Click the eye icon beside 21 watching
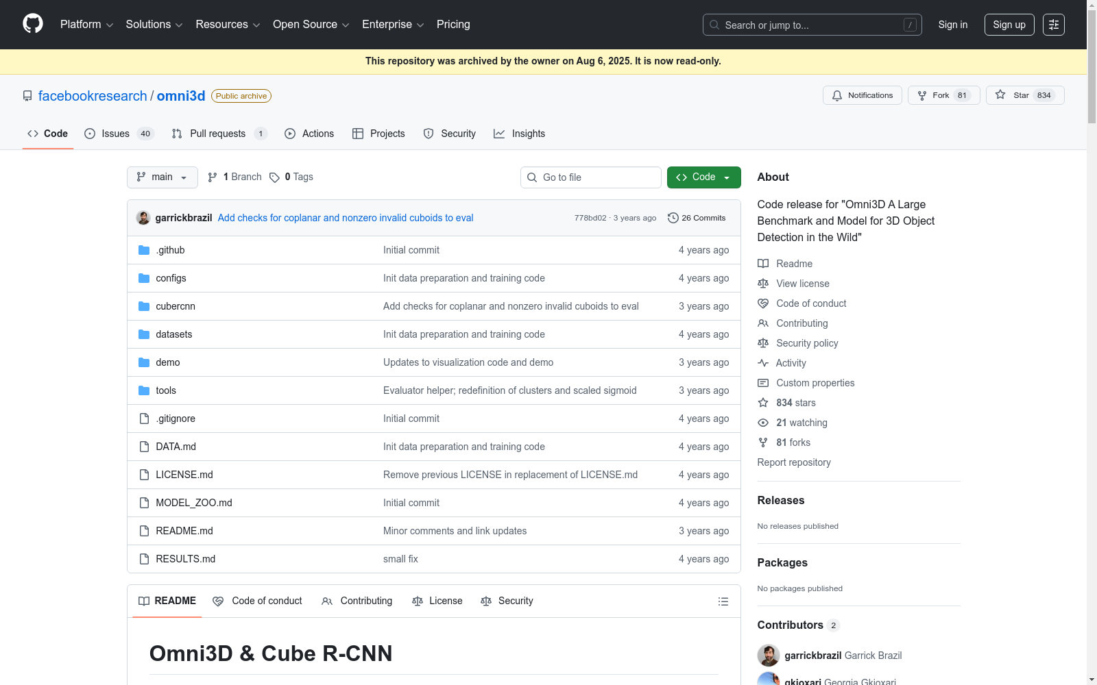Screen dimensions: 1097x685 [763, 423]
